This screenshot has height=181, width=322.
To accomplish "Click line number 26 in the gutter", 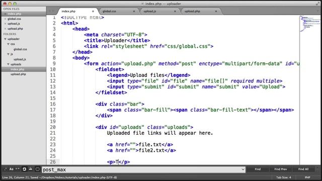I will click(53, 162).
